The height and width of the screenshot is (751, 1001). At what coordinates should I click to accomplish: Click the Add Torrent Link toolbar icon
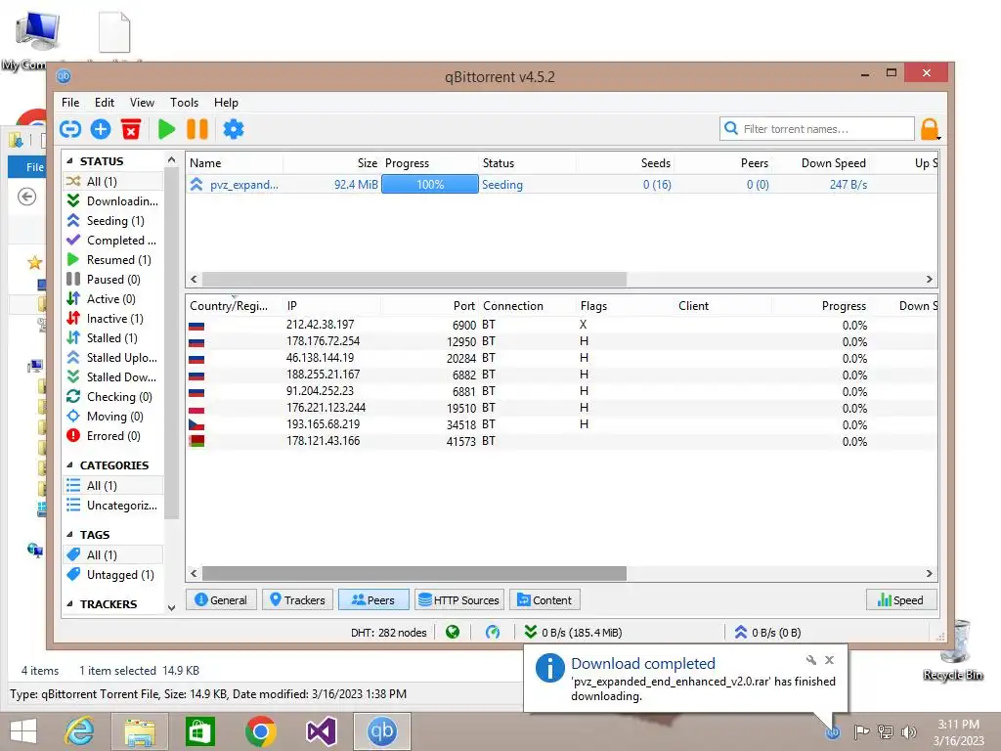click(x=70, y=129)
